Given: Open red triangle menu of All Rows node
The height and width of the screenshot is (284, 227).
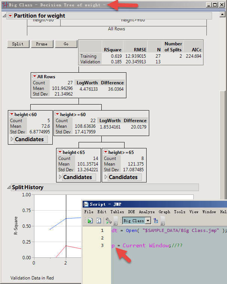Looking at the screenshot, I should [34, 76].
